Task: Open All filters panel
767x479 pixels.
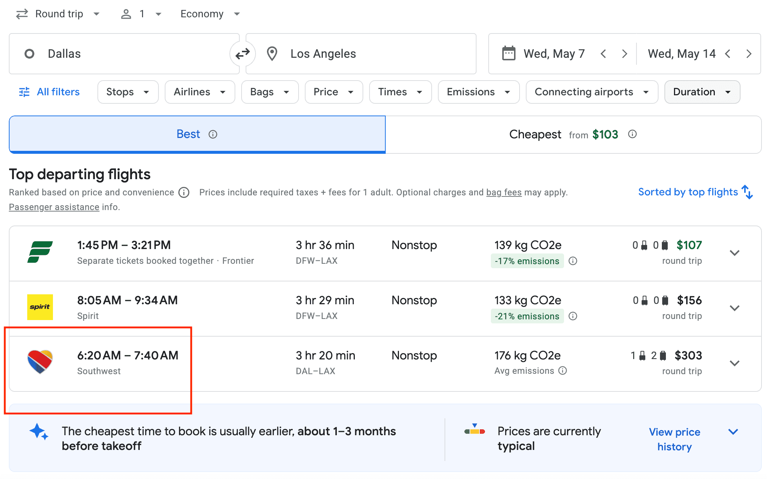Action: pos(49,92)
